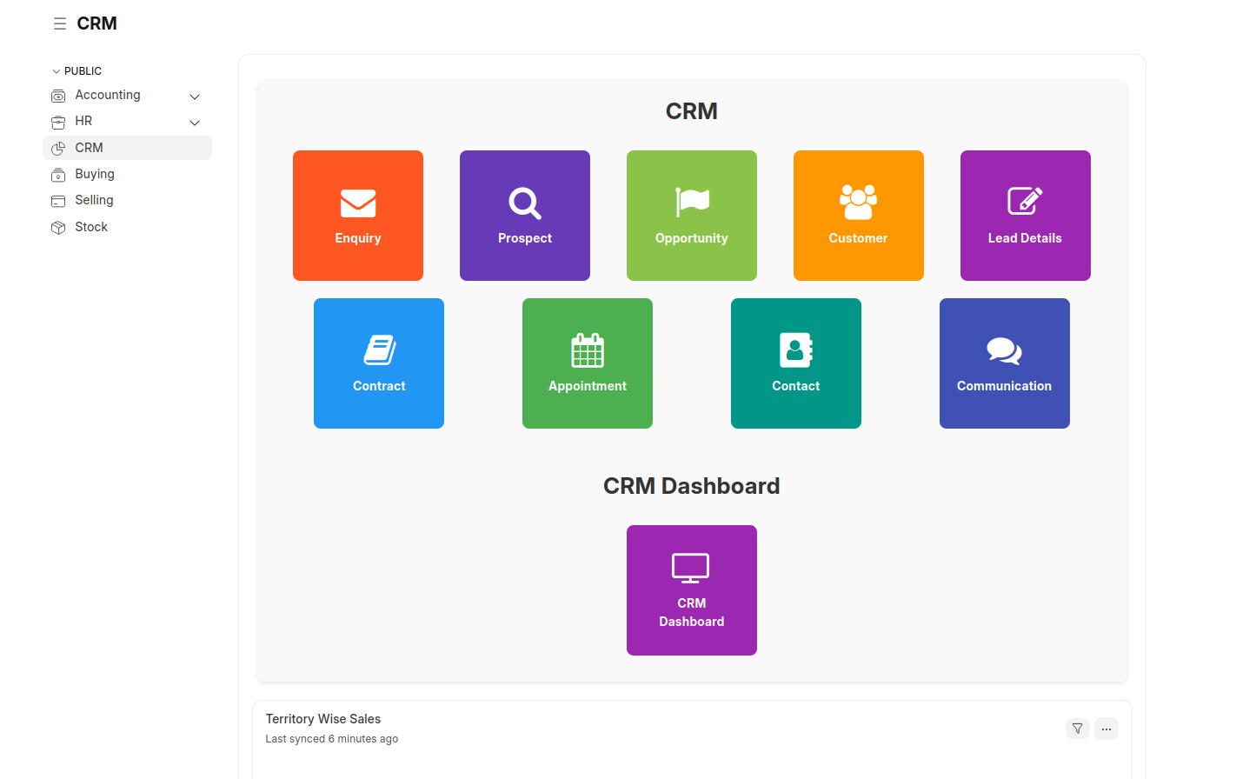Open the Prospect magnifier shortcut
Screen dimensions: 1236x779
[x=525, y=215]
